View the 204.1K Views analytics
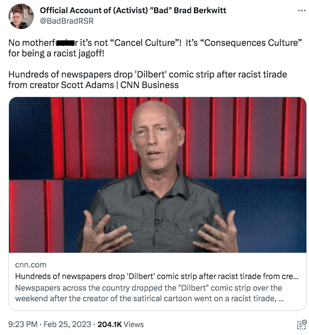This screenshot has height=335, width=309. [x=120, y=324]
